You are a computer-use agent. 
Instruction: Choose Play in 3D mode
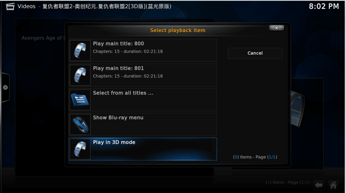pyautogui.click(x=143, y=149)
